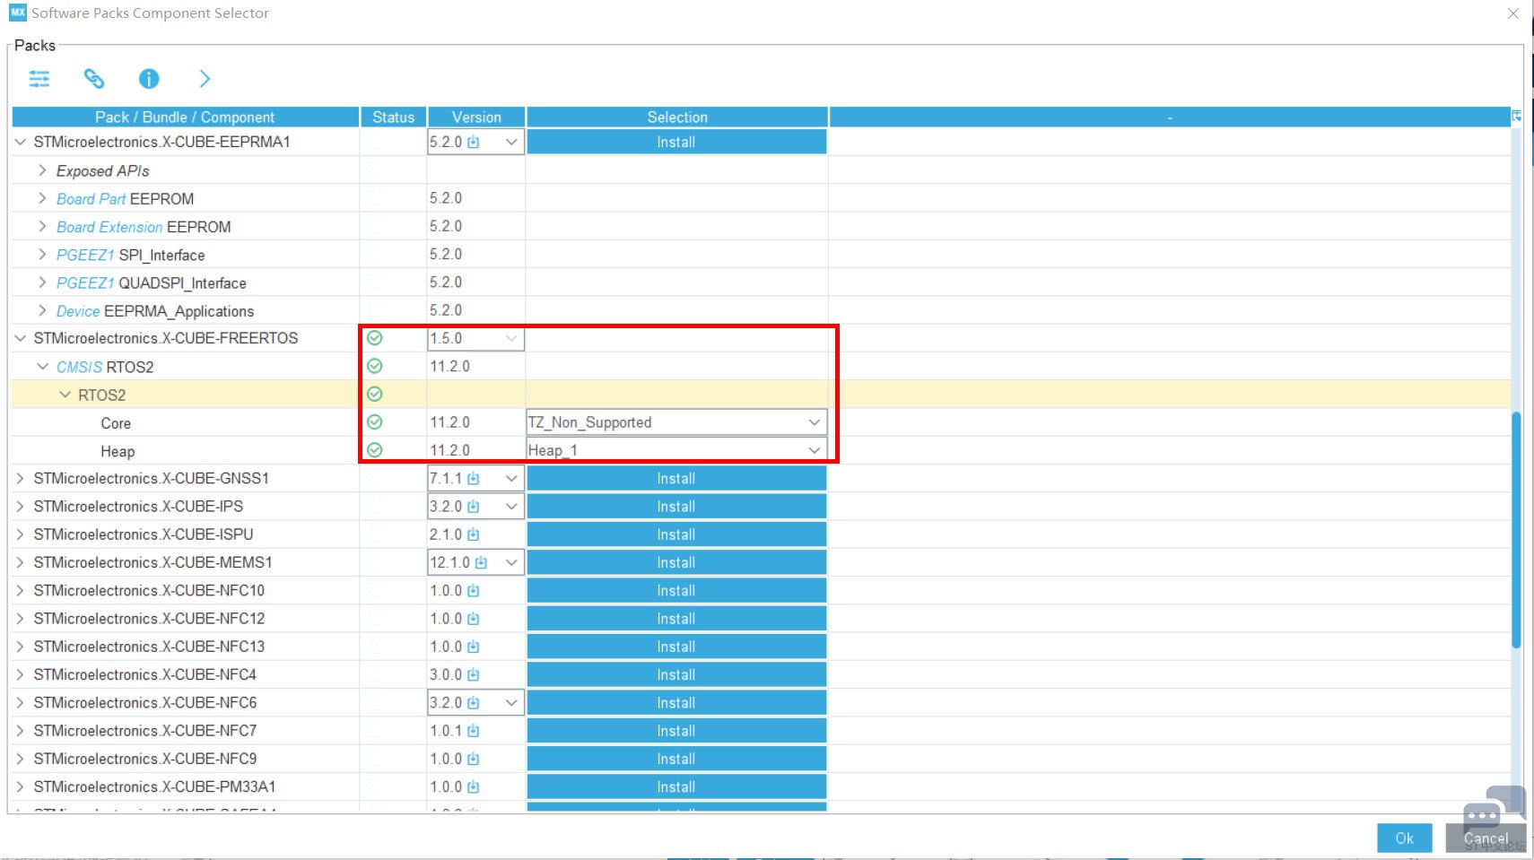
Task: Confirm the selection with the Ok button
Action: 1404,838
